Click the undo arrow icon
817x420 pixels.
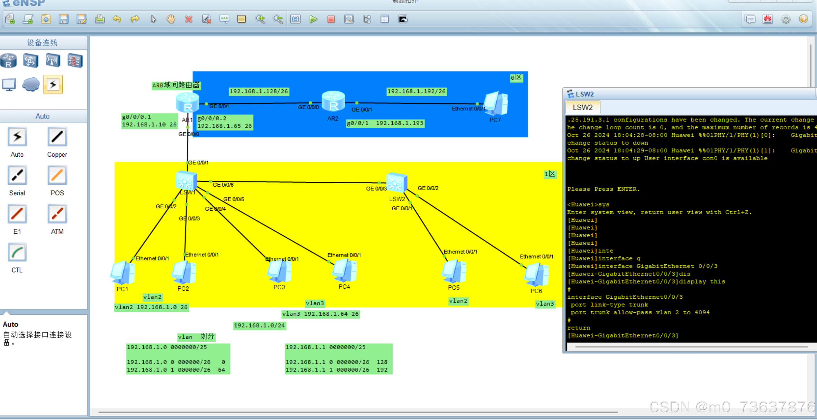(117, 19)
